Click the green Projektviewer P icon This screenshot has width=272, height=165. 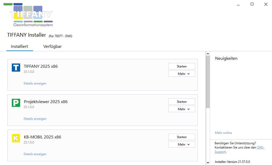[x=16, y=103]
